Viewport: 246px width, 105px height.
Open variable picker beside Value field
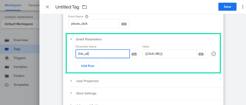pos(201,54)
